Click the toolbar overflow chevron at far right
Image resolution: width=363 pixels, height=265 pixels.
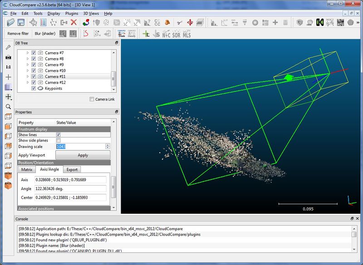[x=358, y=23]
